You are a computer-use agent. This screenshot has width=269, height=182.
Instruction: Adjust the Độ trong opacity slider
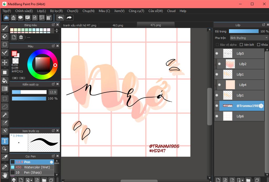pyautogui.click(x=244, y=31)
